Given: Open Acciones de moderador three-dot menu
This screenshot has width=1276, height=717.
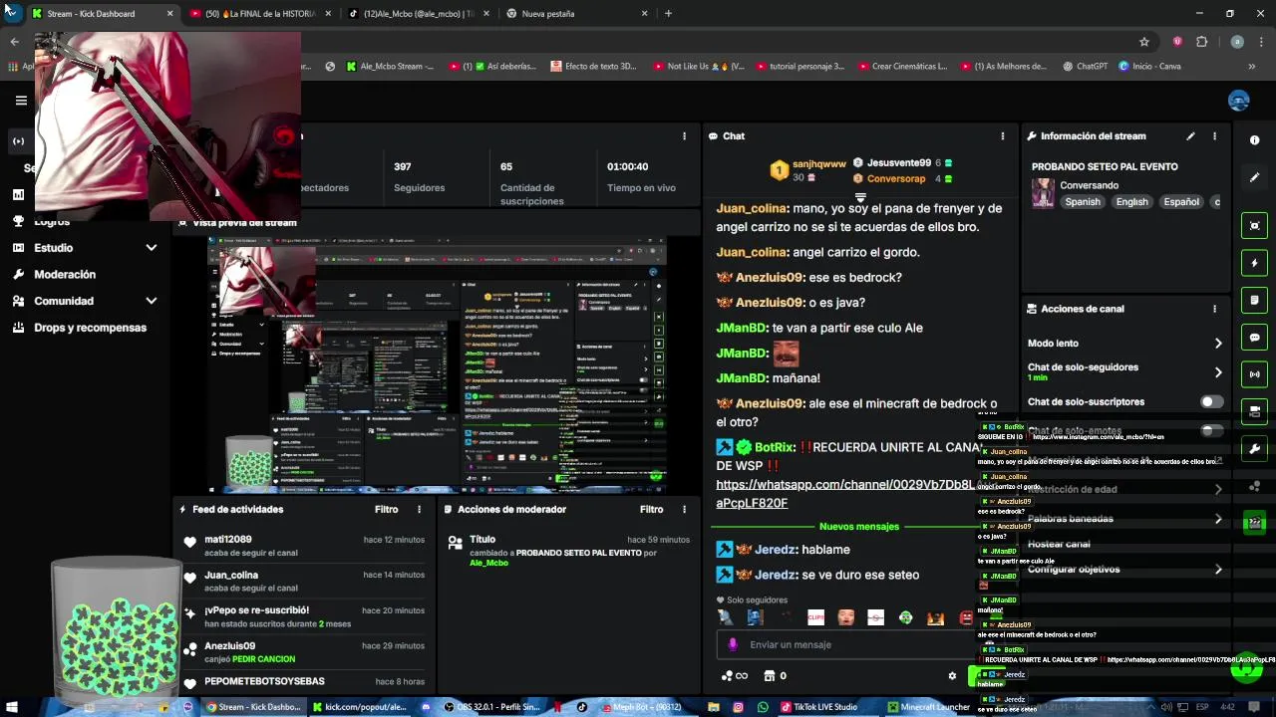Looking at the screenshot, I should pyautogui.click(x=684, y=509).
